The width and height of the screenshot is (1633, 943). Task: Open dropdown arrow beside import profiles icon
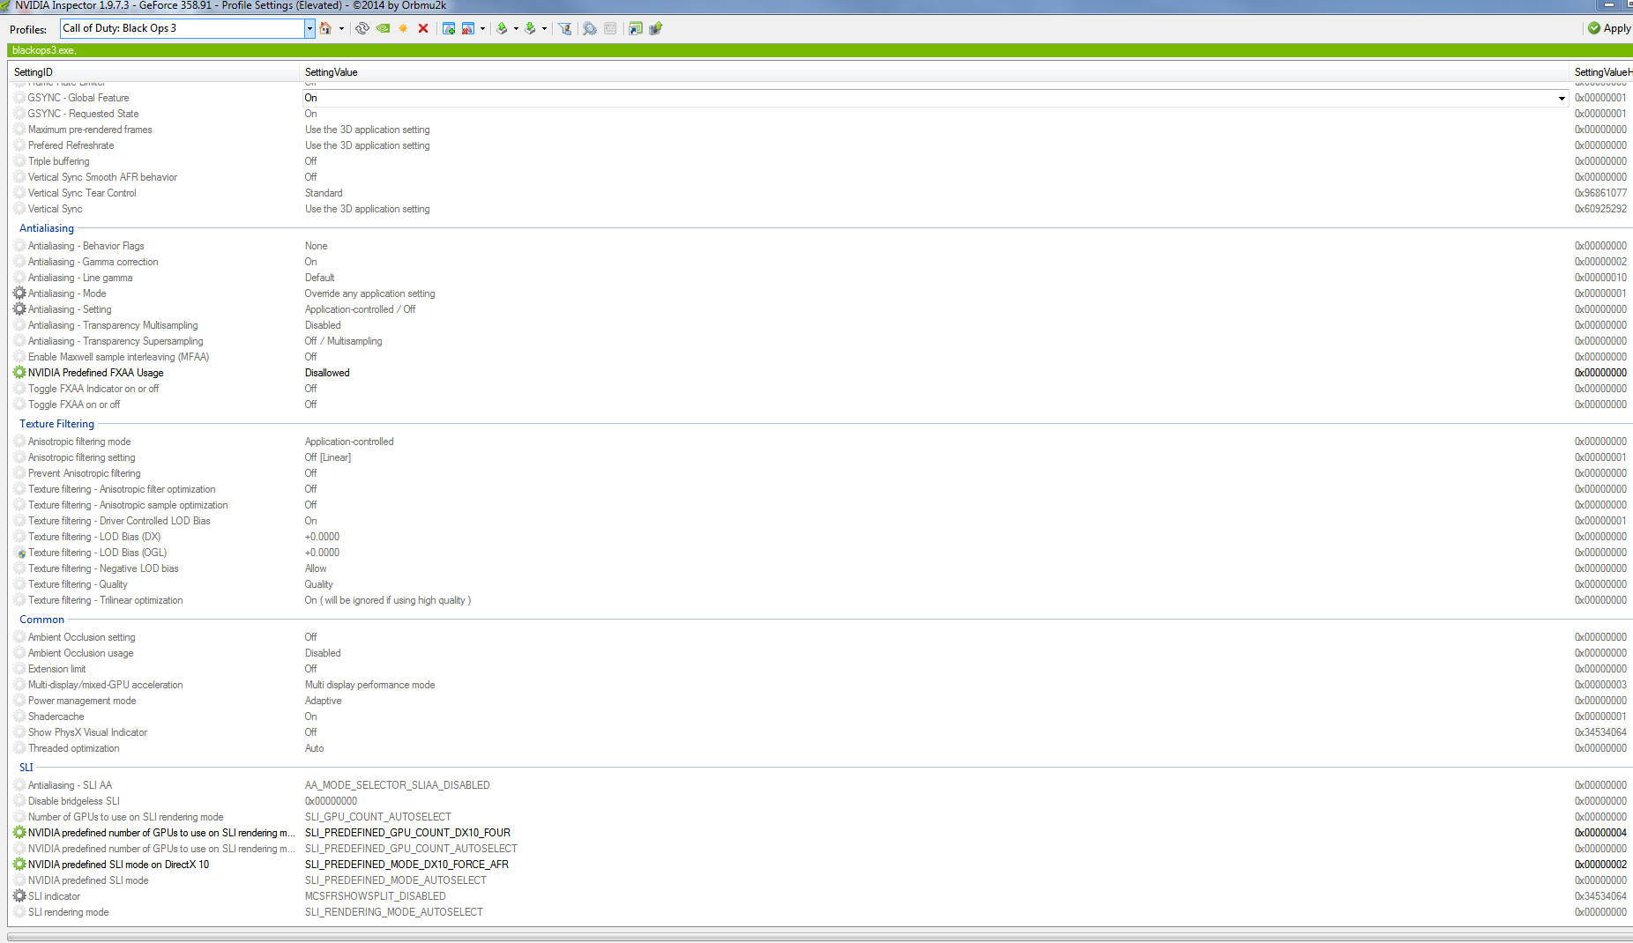[544, 28]
